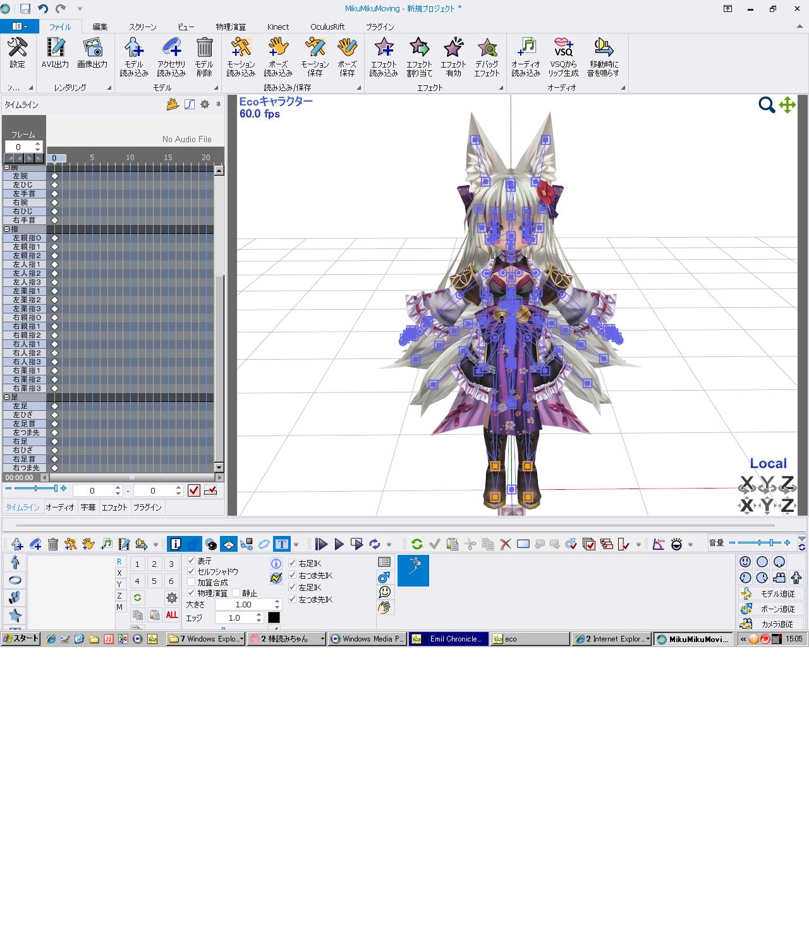Enable the 加算合成 checkbox
The width and height of the screenshot is (809, 948).
(191, 582)
